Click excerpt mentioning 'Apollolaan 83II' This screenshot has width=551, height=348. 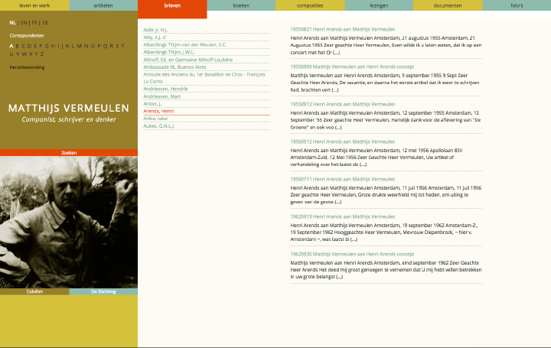(377, 158)
